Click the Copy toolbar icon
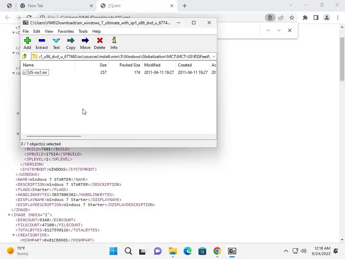 [71, 43]
